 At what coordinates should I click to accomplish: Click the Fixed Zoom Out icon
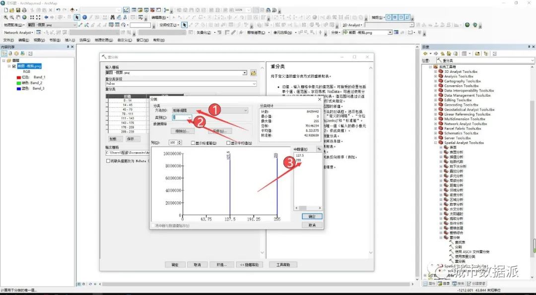tap(38, 17)
